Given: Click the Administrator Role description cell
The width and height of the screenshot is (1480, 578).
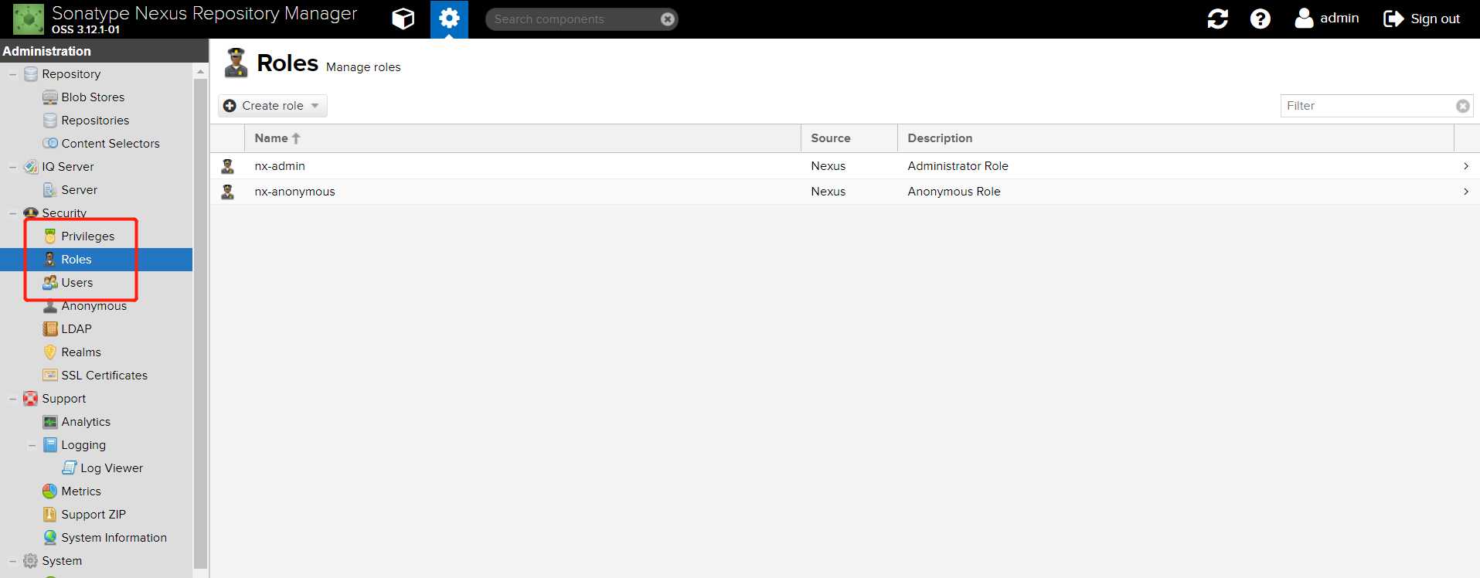Looking at the screenshot, I should (958, 166).
